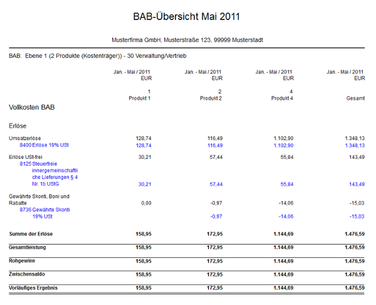376x305 pixels.
Task: Open account '8400 Erlöse 19% USt'
Action: 44,145
